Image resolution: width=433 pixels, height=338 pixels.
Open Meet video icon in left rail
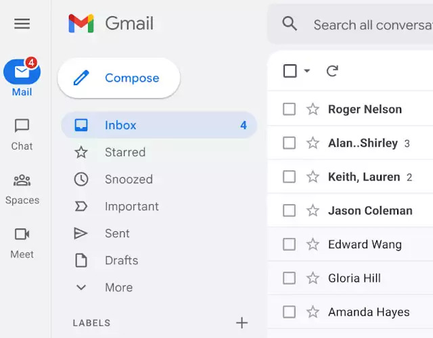tap(22, 235)
